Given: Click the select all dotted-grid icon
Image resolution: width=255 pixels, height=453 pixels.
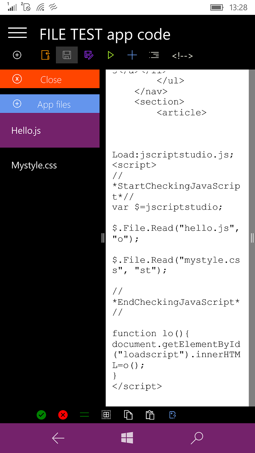Looking at the screenshot, I should 106,415.
